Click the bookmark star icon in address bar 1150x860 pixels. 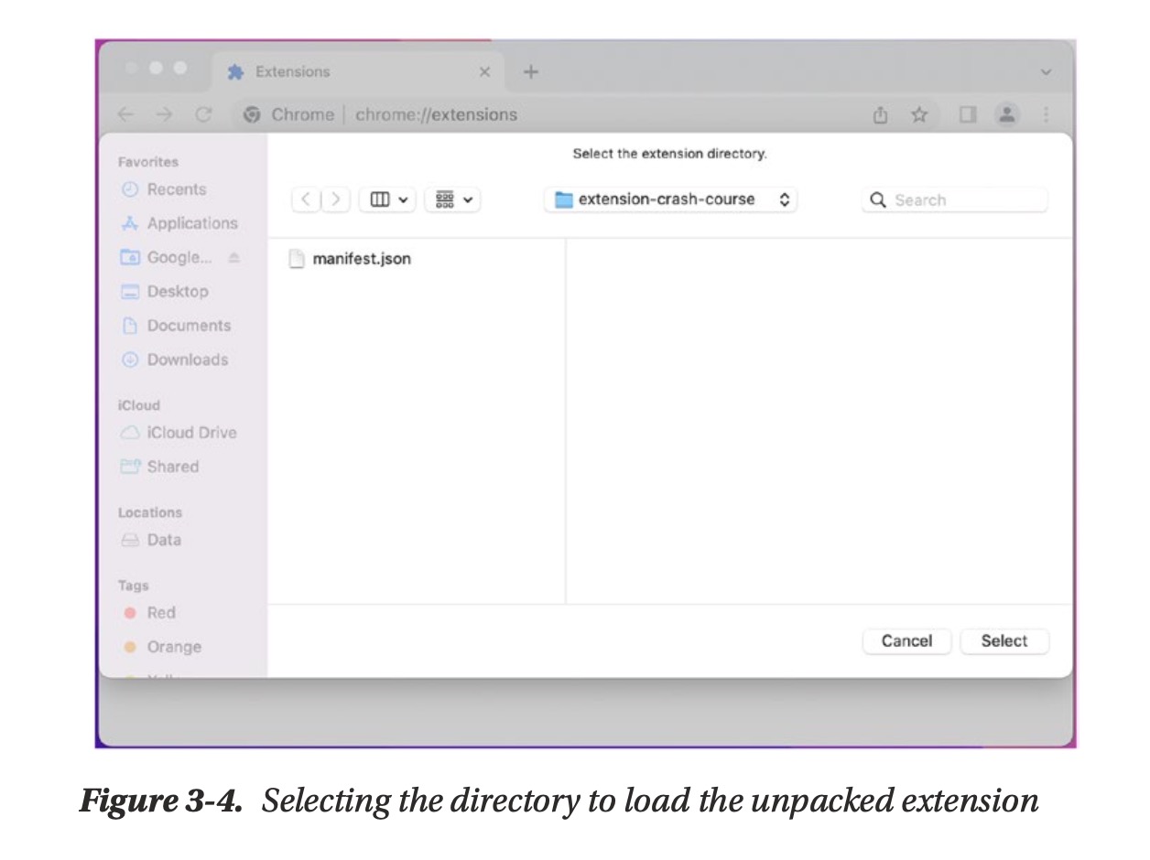(x=919, y=114)
